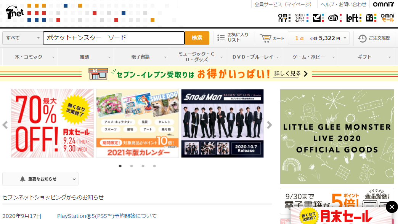Image resolution: width=398 pixels, height=224 pixels.
Task: Go to previous carousel slide arrow
Action: [5, 125]
